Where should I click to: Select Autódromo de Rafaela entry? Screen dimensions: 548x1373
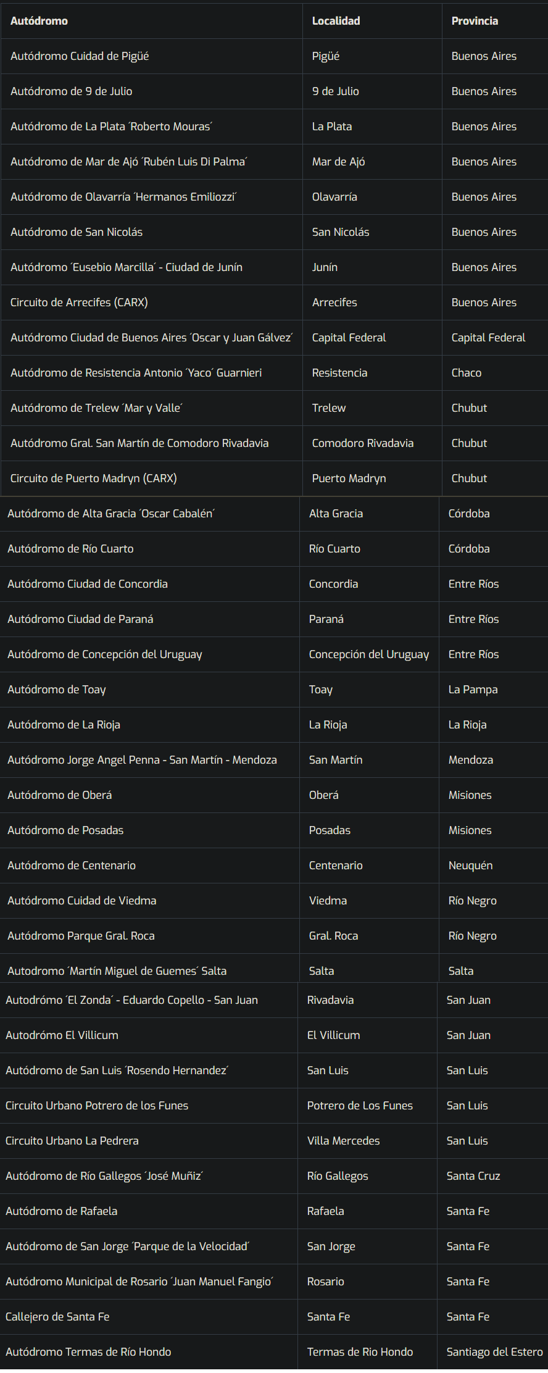(61, 1211)
